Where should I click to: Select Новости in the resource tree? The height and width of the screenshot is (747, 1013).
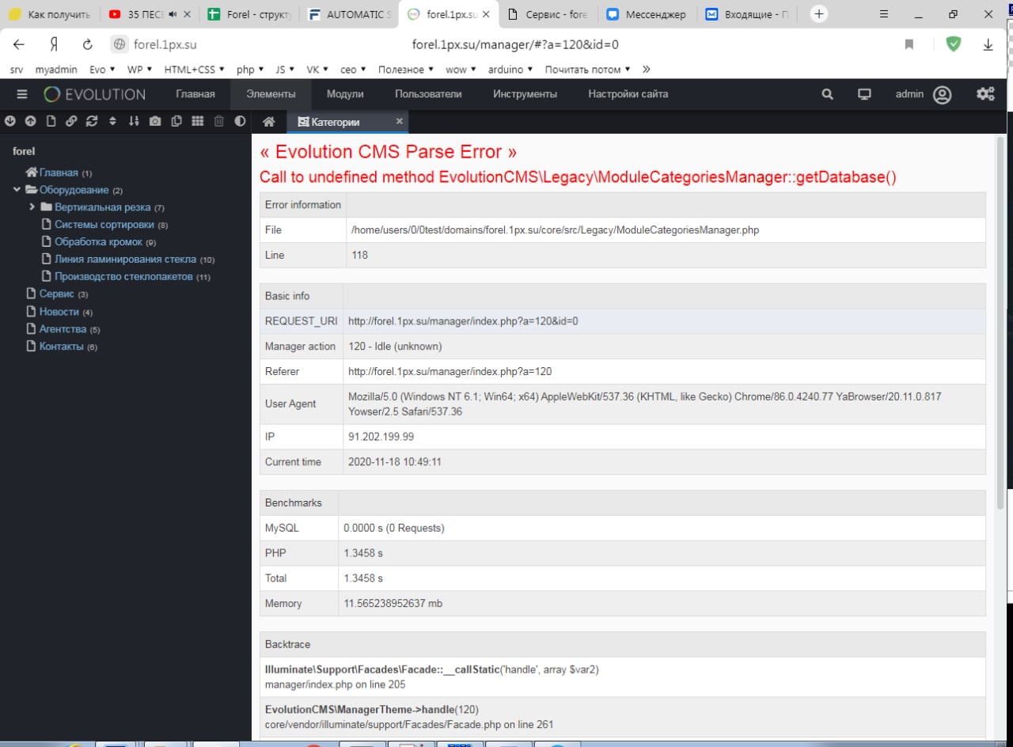59,312
